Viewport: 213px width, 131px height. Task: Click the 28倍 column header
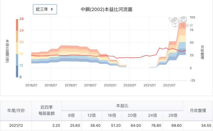tap(173, 116)
